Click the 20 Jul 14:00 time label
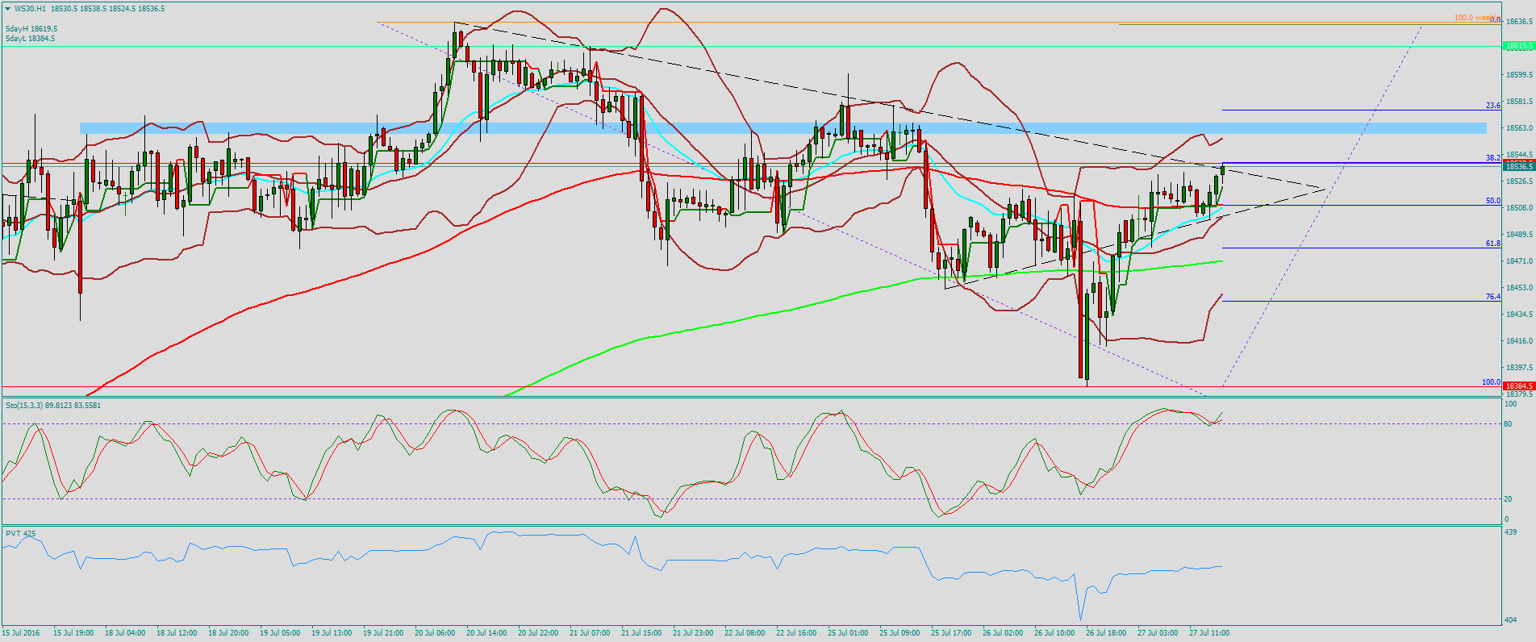This screenshot has width=1536, height=642. (486, 633)
